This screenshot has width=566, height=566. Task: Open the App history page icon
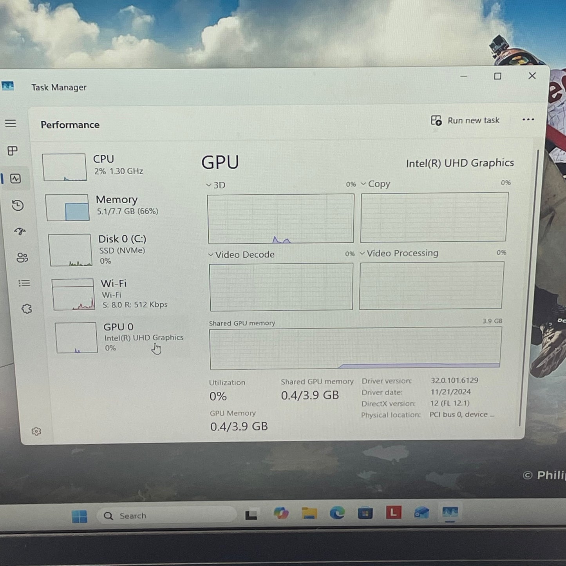(18, 205)
